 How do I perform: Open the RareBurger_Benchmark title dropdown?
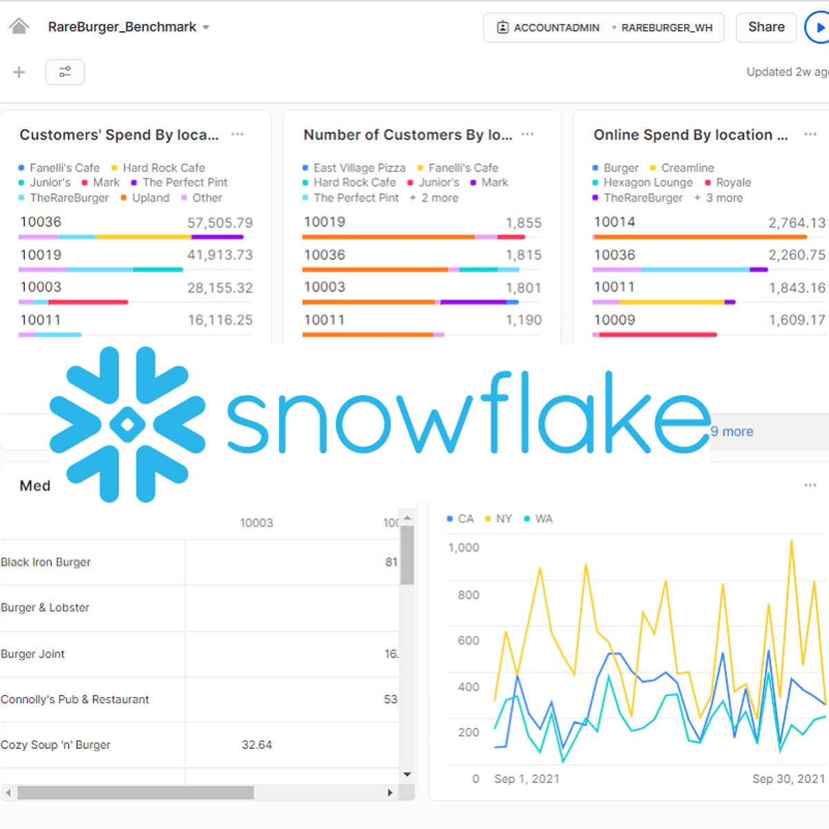pos(128,27)
